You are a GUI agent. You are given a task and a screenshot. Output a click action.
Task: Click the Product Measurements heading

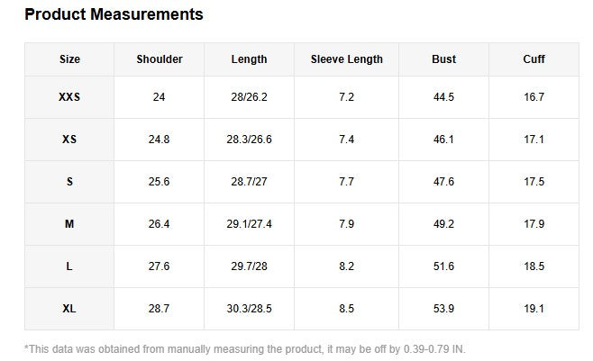pos(114,14)
